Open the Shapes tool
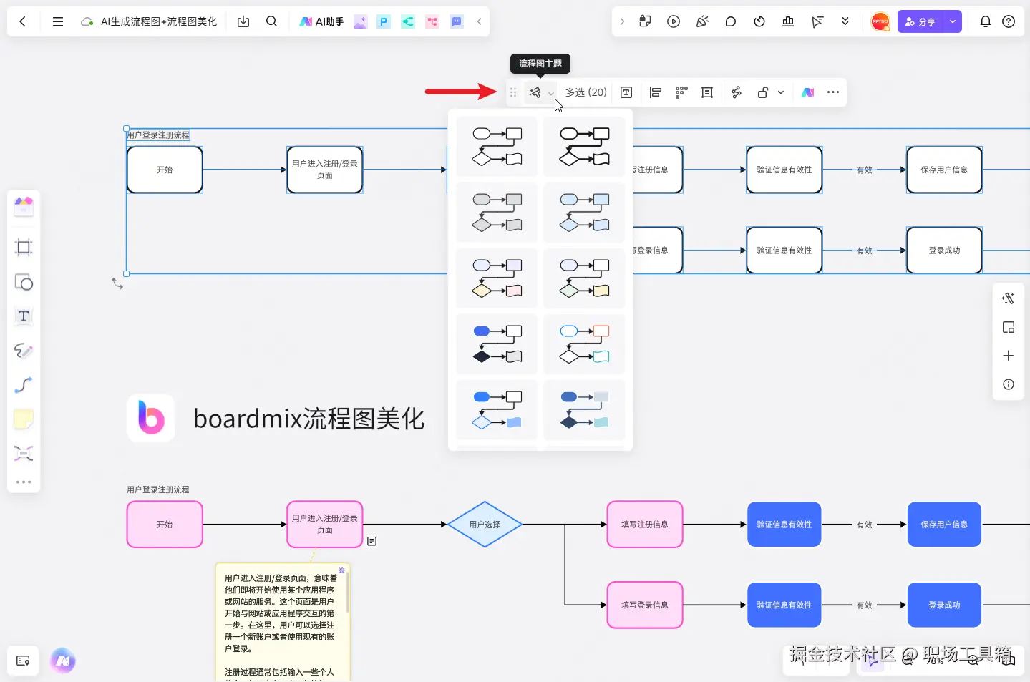This screenshot has height=682, width=1030. 24,282
